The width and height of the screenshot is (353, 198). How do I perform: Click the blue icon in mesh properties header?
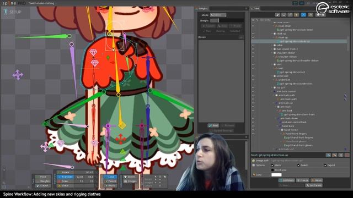[x=328, y=155]
